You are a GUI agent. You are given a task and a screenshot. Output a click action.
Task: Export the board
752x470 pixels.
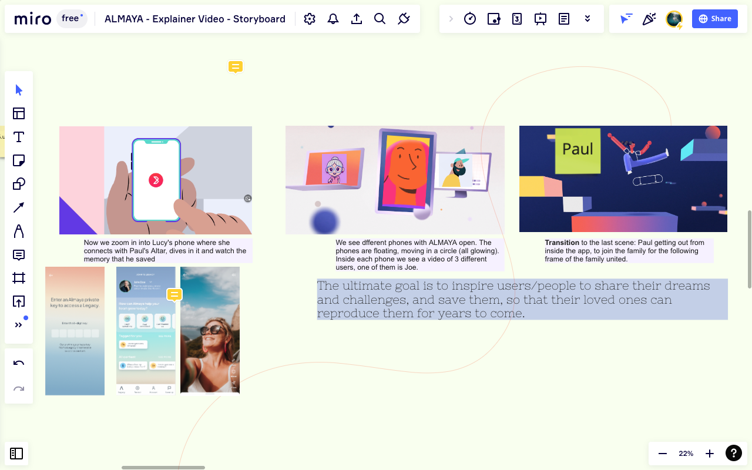(x=357, y=19)
